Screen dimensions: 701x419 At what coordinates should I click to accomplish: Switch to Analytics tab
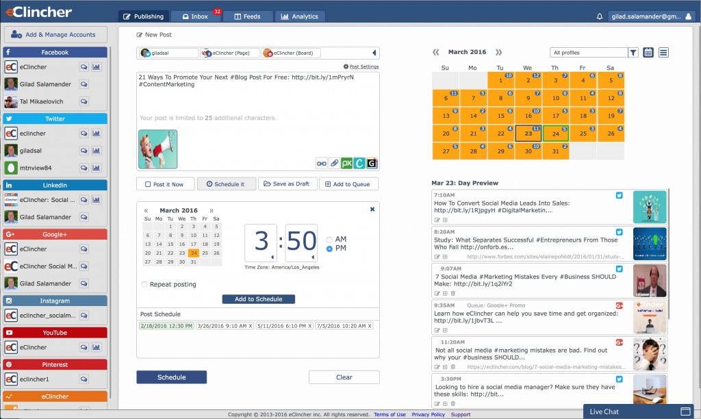[300, 16]
